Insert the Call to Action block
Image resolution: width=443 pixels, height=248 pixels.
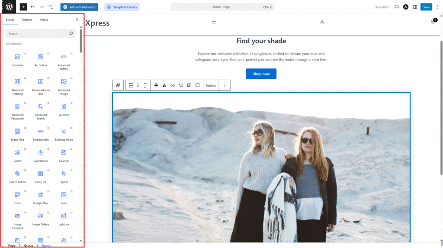point(17,177)
